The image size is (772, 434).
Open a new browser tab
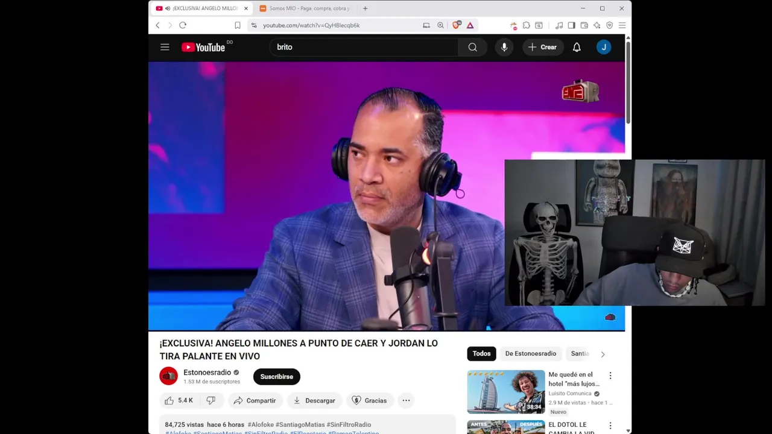point(365,8)
